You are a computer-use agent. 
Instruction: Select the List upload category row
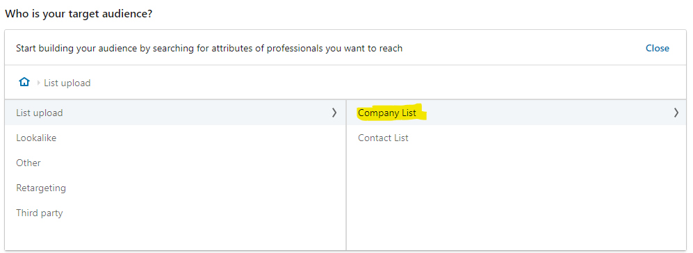(175, 113)
